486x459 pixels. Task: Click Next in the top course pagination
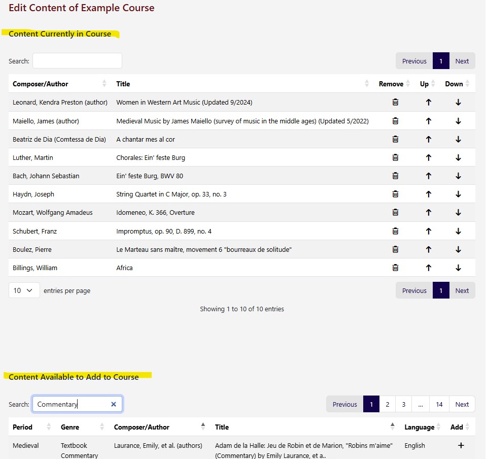(x=462, y=61)
